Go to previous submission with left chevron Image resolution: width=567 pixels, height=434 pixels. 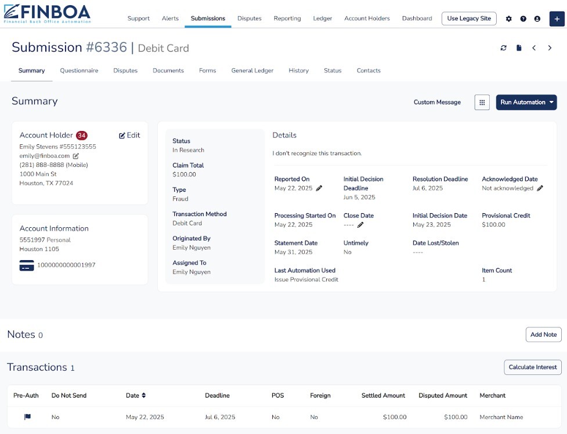pos(534,48)
